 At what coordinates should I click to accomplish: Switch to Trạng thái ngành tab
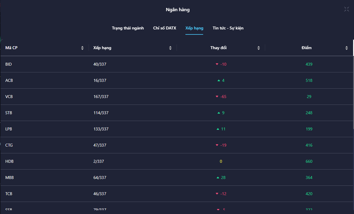(128, 28)
